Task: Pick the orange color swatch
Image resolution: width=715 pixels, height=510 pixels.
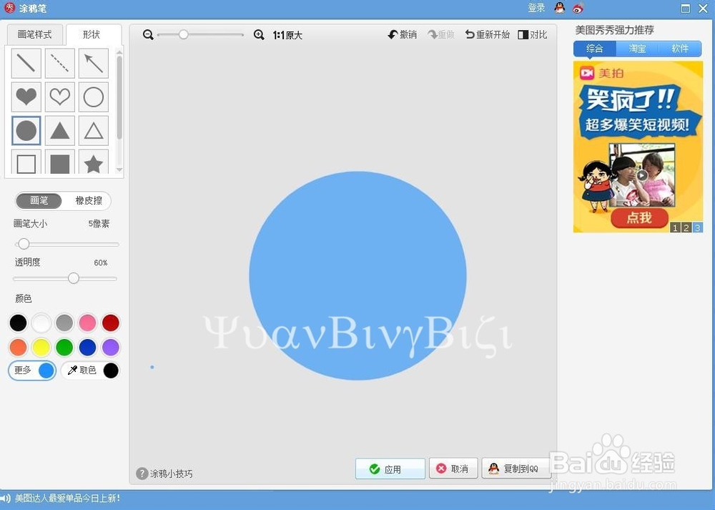Action: (19, 347)
